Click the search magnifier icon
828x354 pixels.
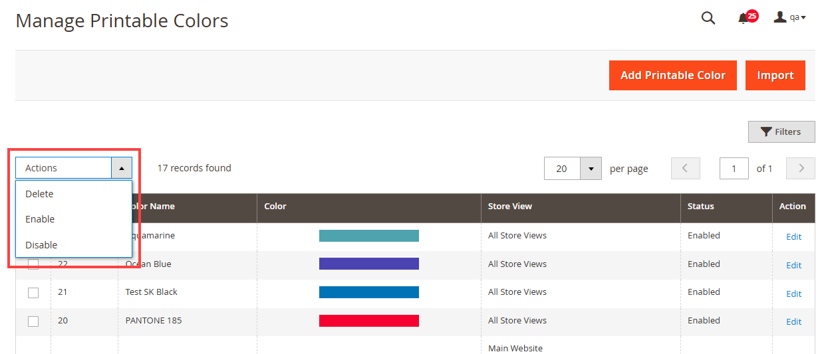click(708, 19)
